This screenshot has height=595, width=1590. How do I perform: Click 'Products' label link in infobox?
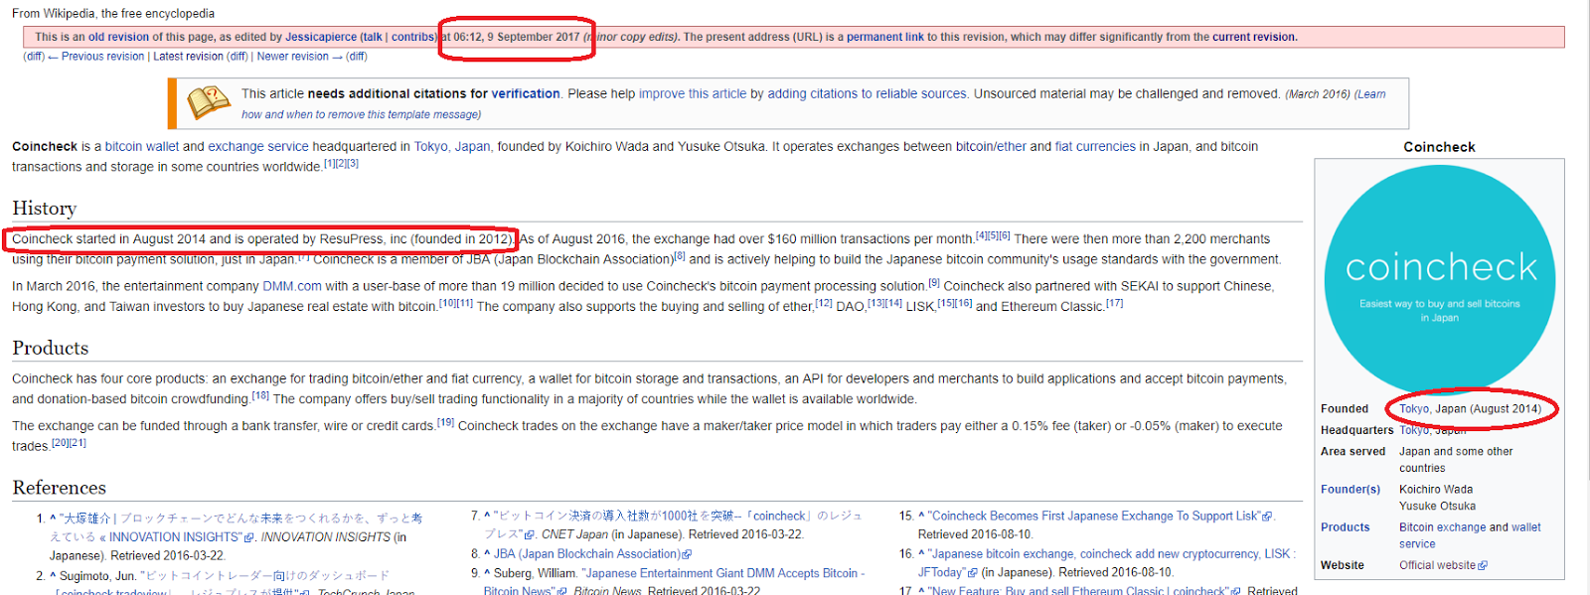pos(1345,527)
